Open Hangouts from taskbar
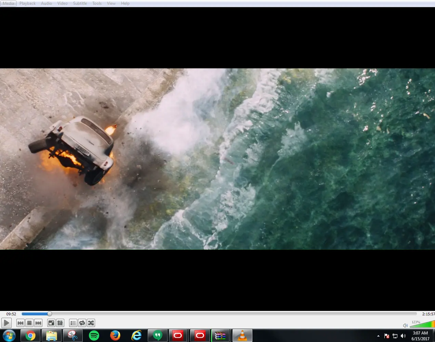The width and height of the screenshot is (435, 342). 158,336
